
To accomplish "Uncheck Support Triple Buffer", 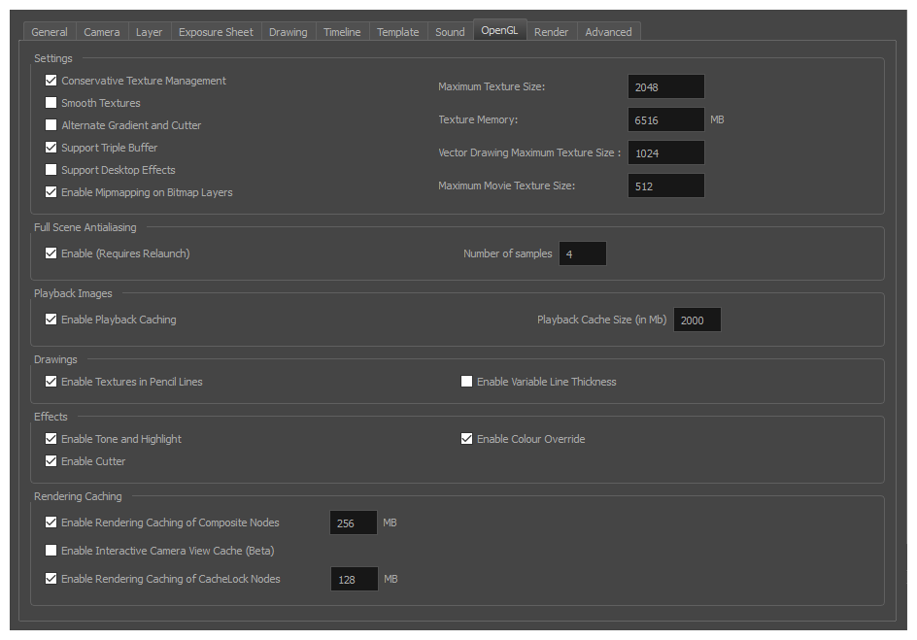I will [x=51, y=148].
